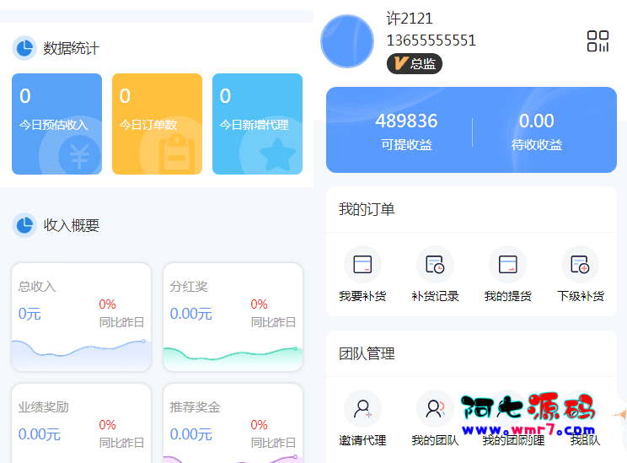
Task: Click the clipboard icon on orders card
Action: coord(177,154)
